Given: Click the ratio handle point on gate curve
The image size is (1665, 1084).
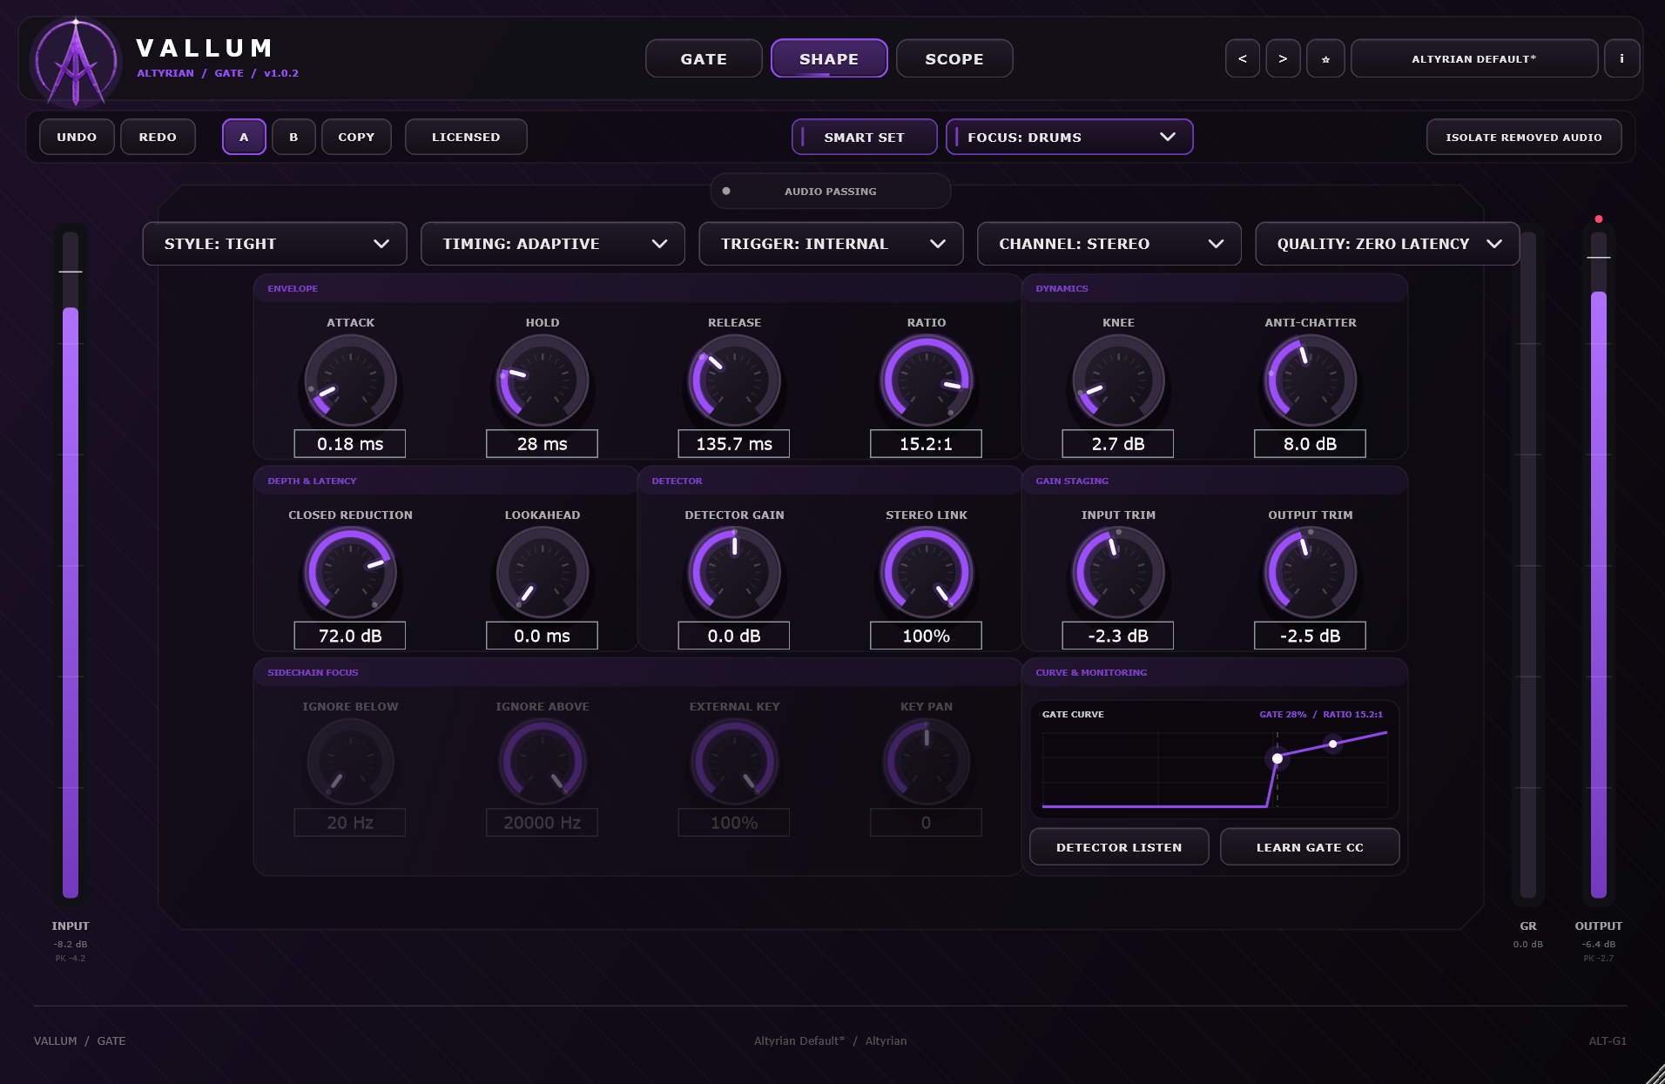Looking at the screenshot, I should (1332, 744).
